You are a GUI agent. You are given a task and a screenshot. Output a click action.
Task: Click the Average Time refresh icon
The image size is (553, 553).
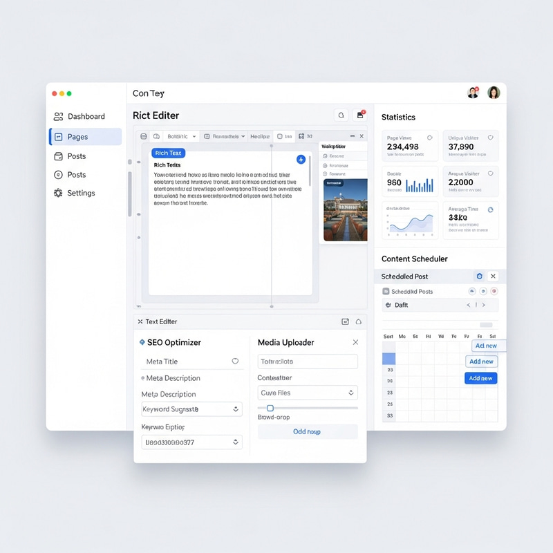pyautogui.click(x=490, y=209)
